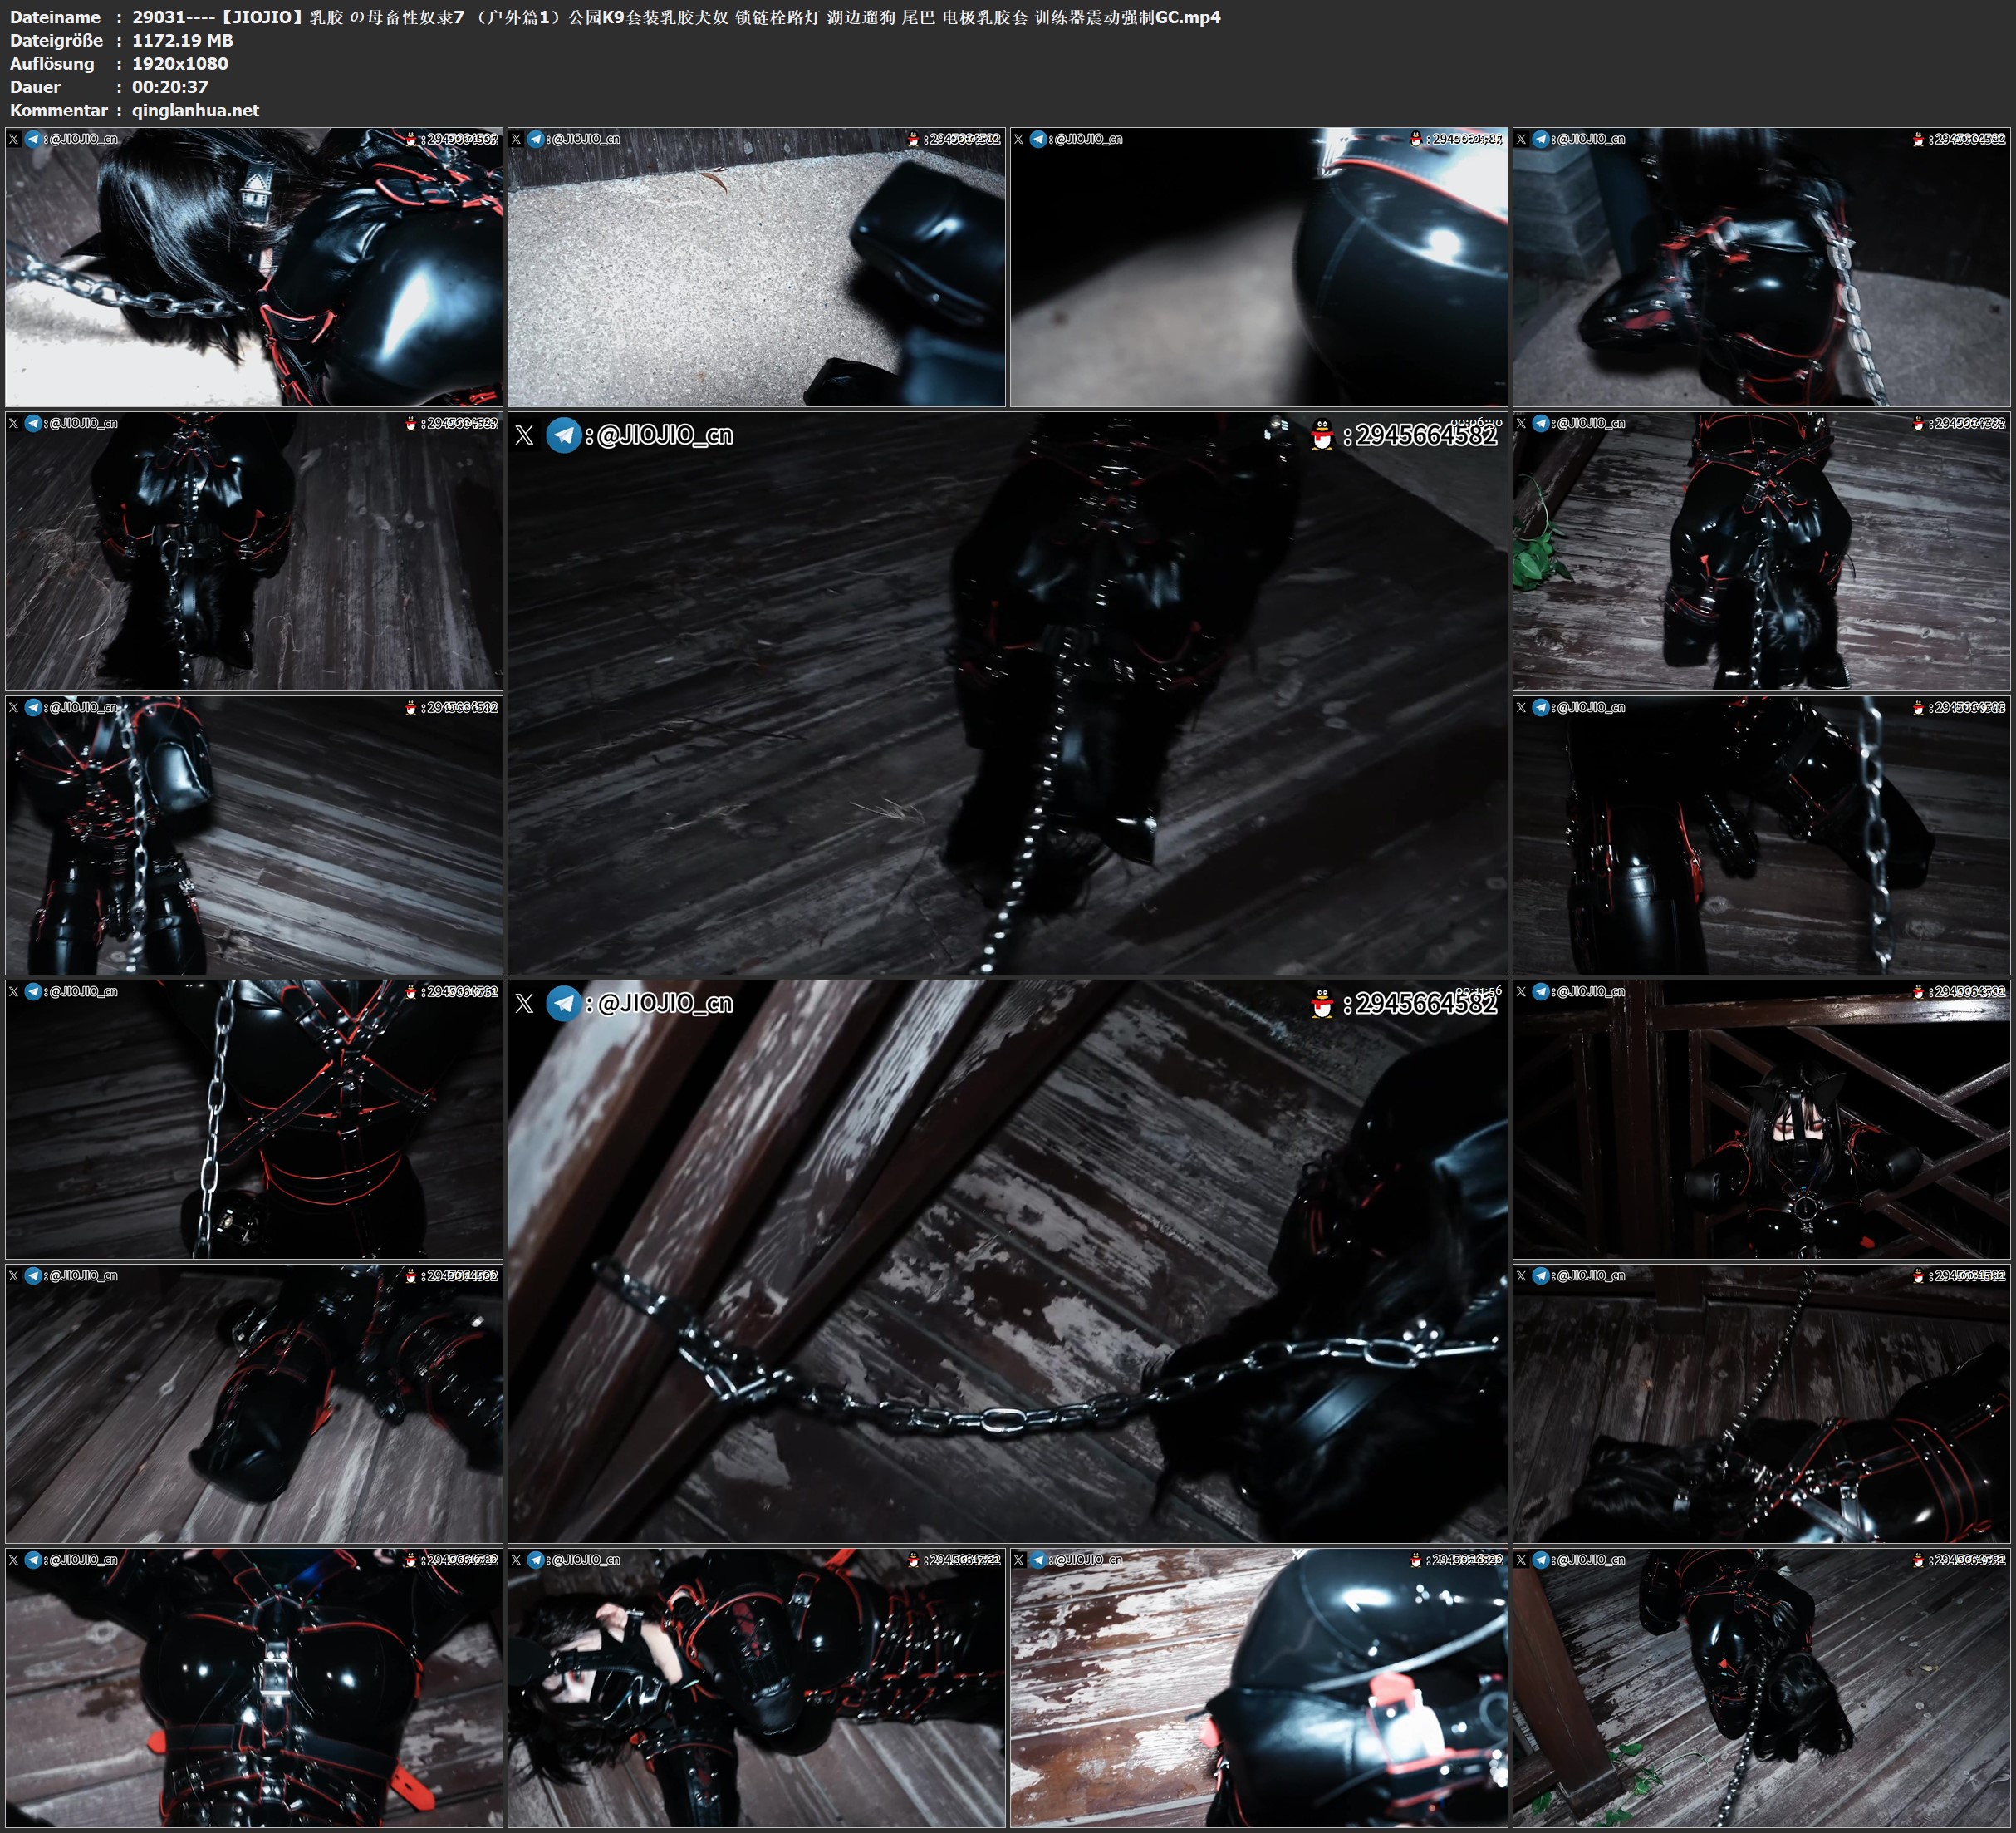This screenshot has width=2016, height=1833.
Task: Click the 1920x1080 resolution value
Action: (180, 63)
